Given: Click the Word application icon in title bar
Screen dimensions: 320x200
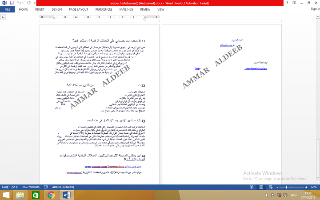Looking at the screenshot, I should pyautogui.click(x=4, y=3).
